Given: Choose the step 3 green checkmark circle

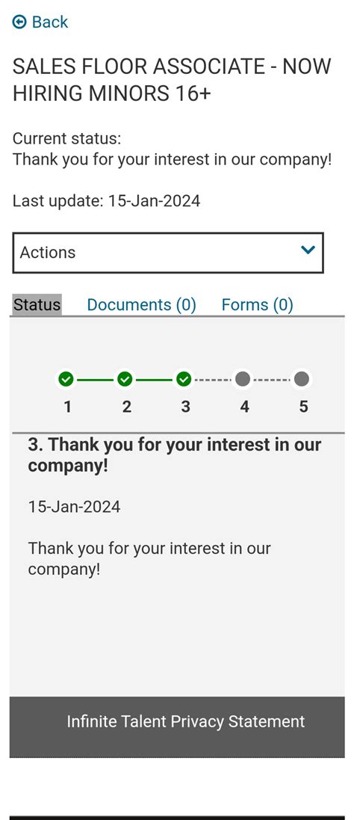Looking at the screenshot, I should 184,379.
